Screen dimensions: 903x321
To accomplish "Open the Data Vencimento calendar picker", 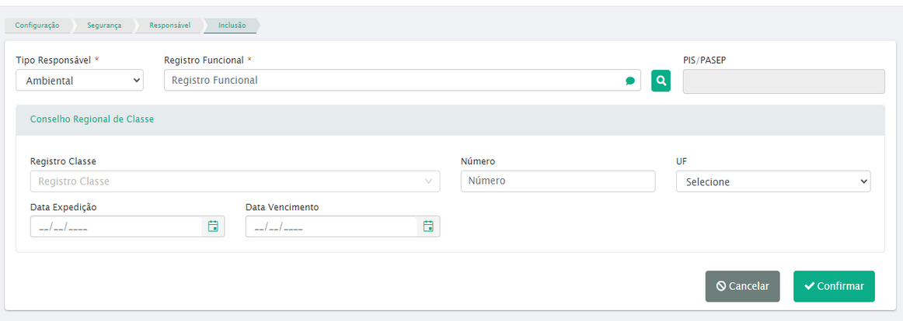I will [428, 226].
